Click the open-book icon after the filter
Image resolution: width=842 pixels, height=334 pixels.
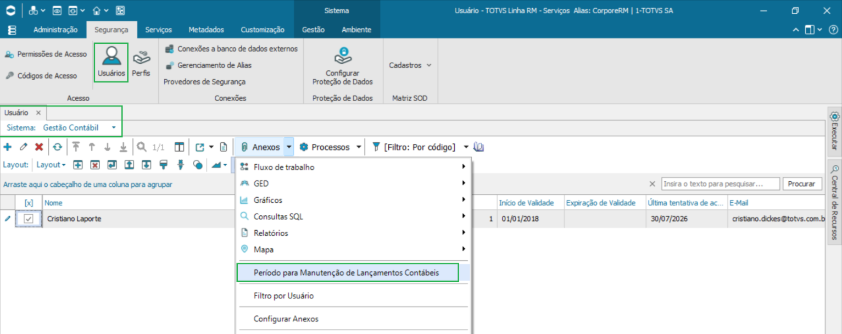[x=478, y=147]
